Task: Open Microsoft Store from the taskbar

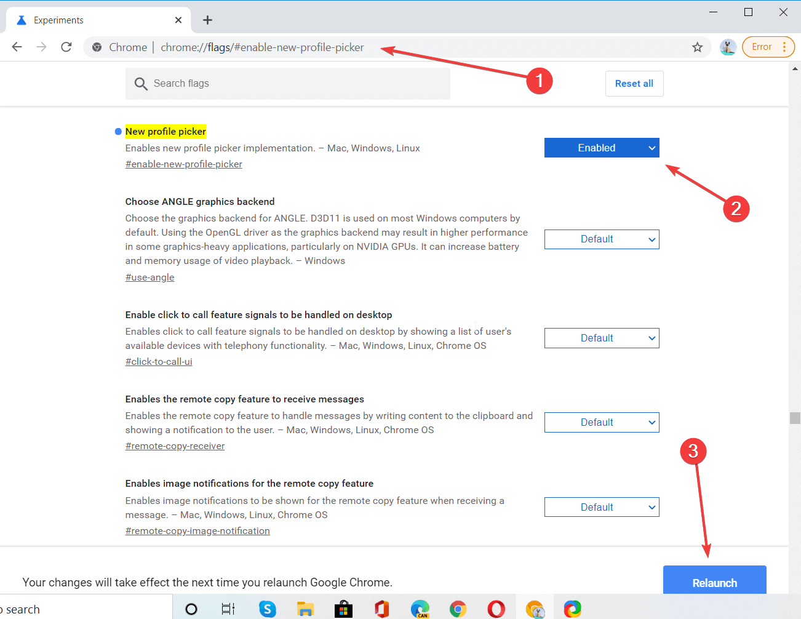Action: pyautogui.click(x=344, y=609)
